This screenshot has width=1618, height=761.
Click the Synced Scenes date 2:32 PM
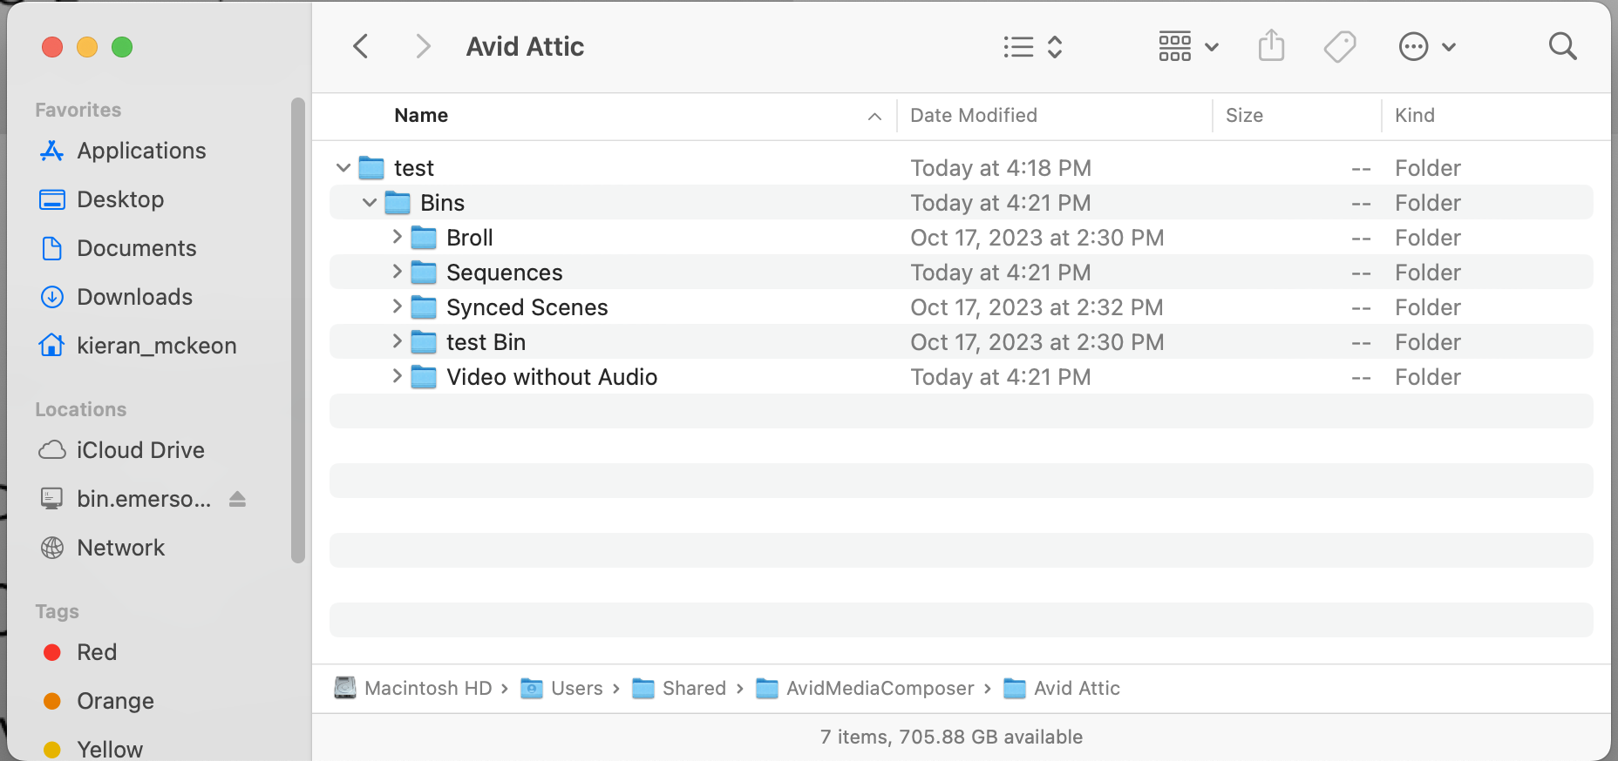(x=1037, y=307)
